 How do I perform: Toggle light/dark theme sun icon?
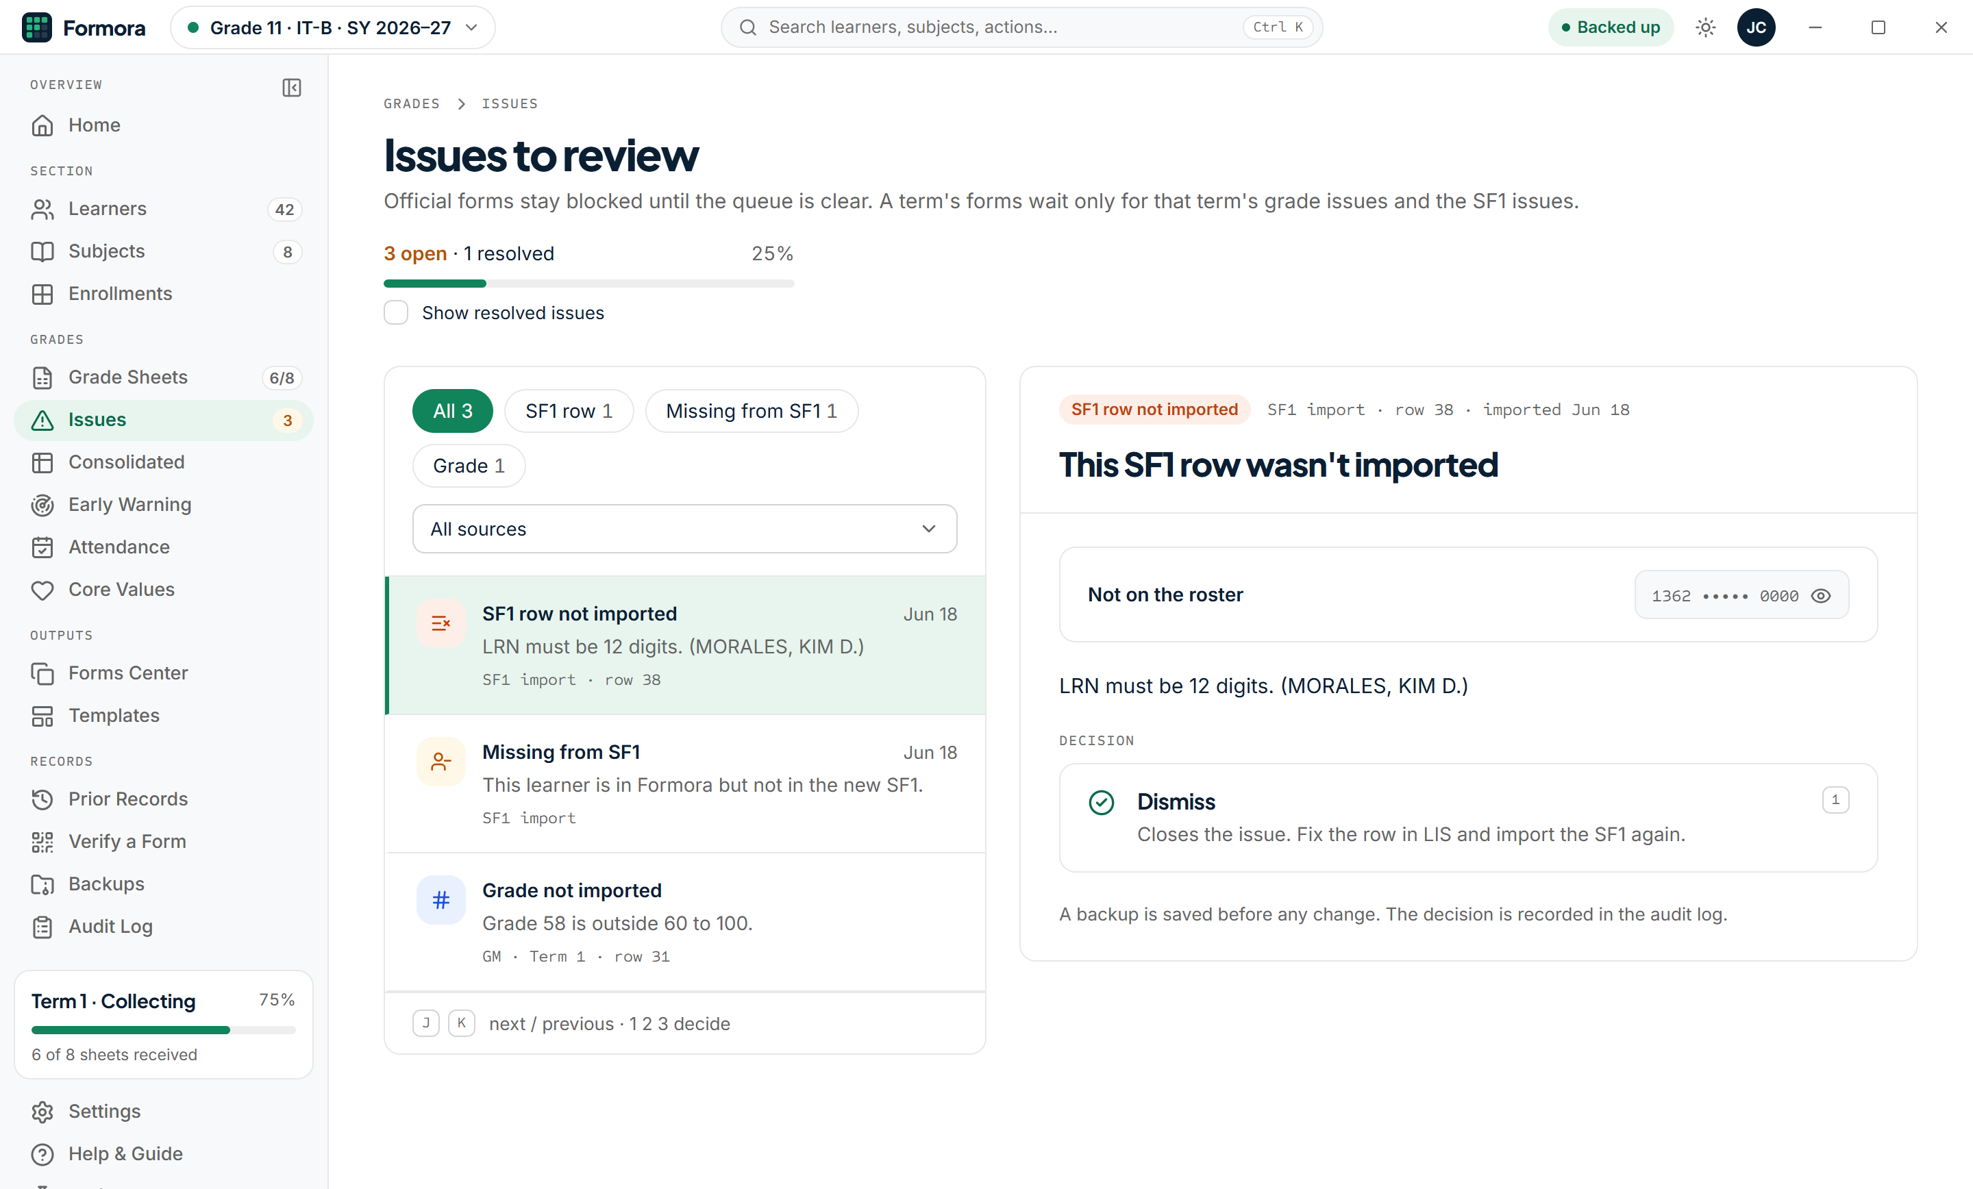coord(1706,27)
